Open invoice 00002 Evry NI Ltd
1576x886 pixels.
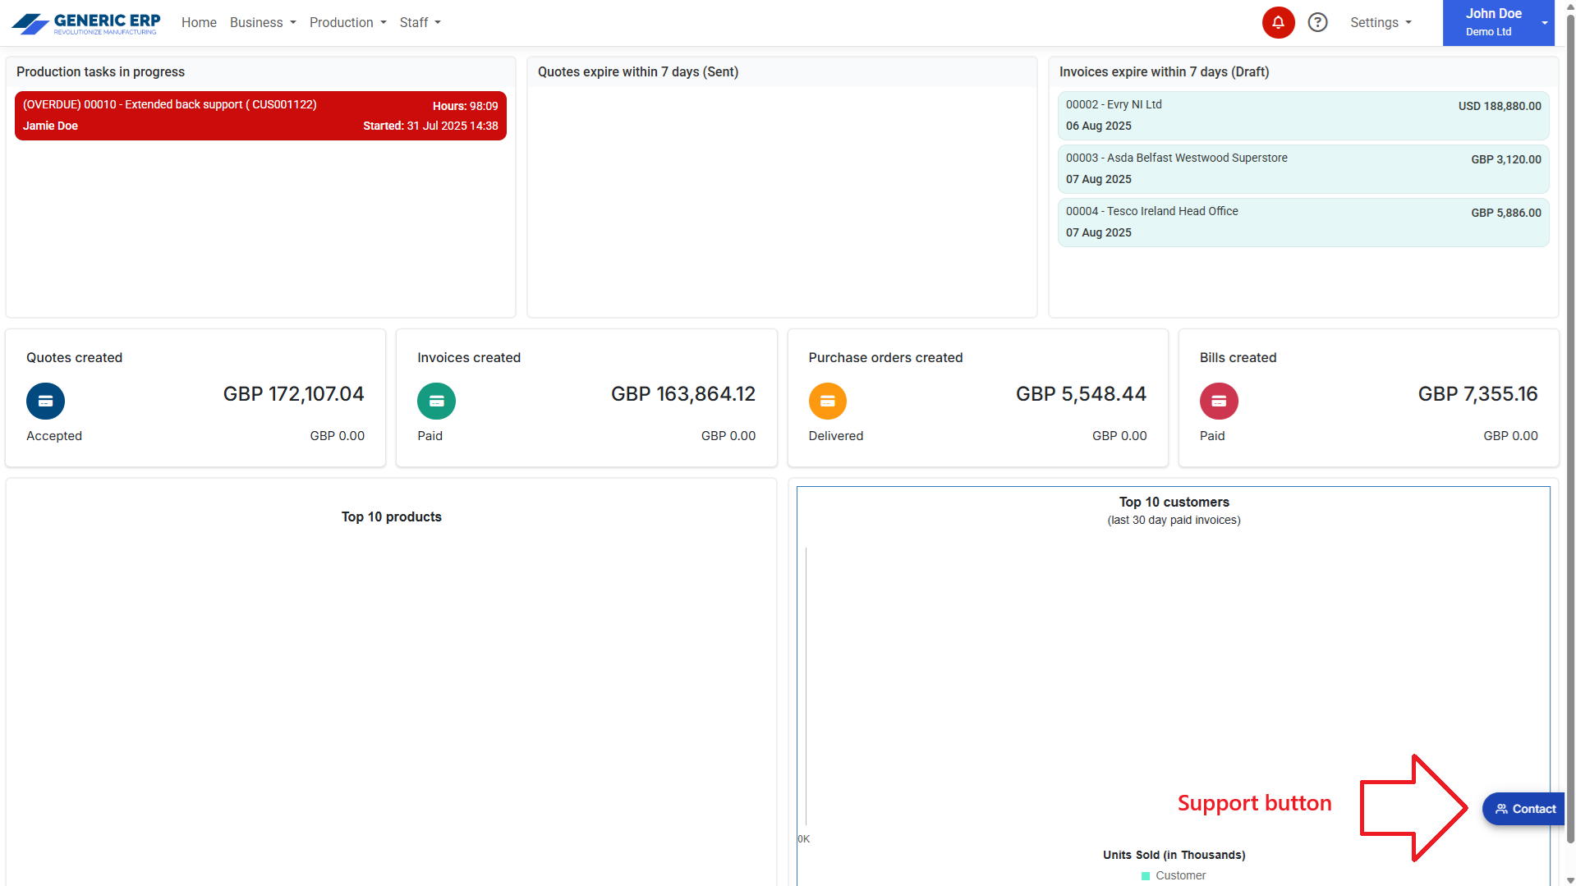[1303, 116]
